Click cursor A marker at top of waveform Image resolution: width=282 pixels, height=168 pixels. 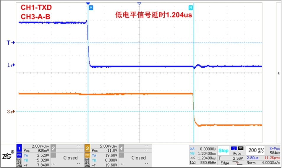(91, 8)
